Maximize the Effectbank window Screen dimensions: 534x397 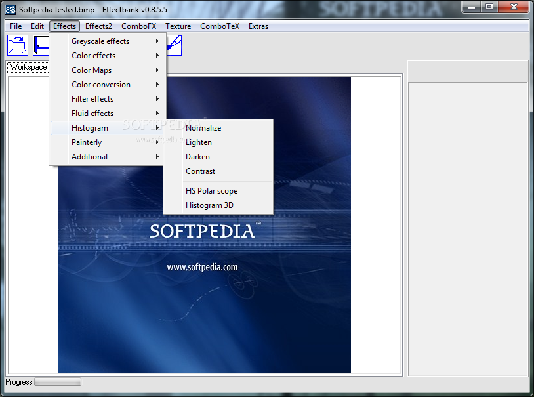pyautogui.click(x=489, y=7)
